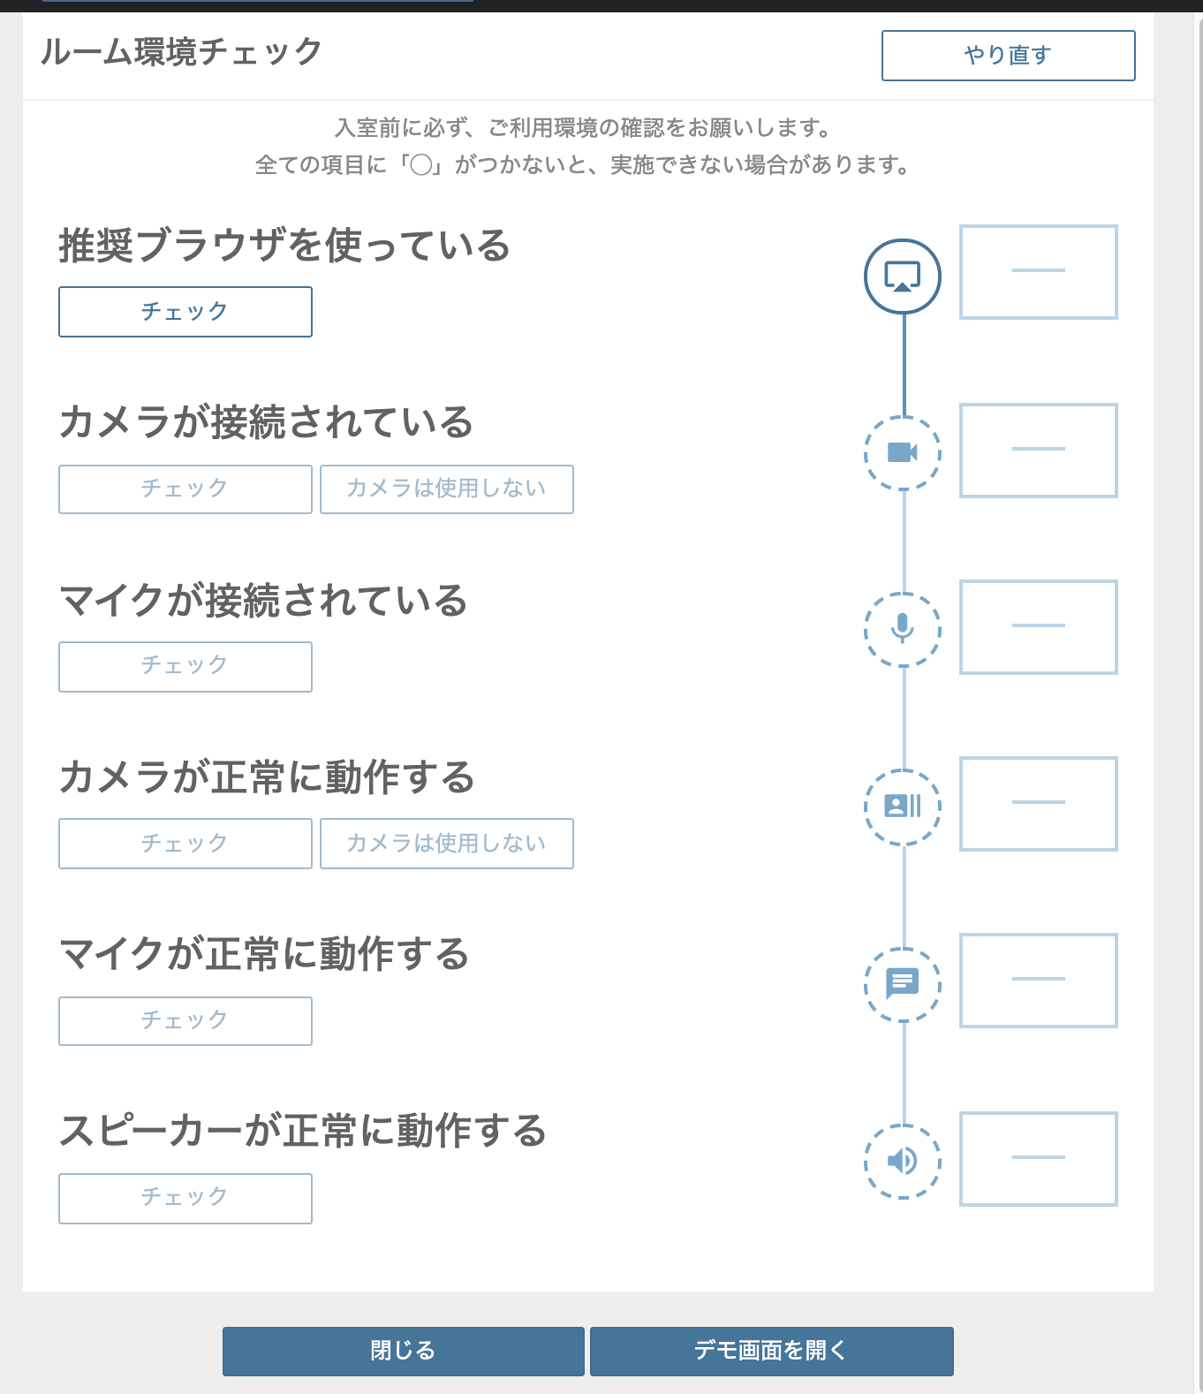Run チェック for マイクが正常に動作する

185,1020
